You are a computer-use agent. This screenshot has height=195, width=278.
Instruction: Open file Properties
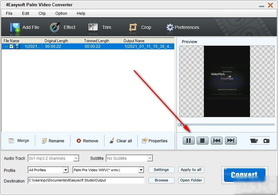point(154,141)
